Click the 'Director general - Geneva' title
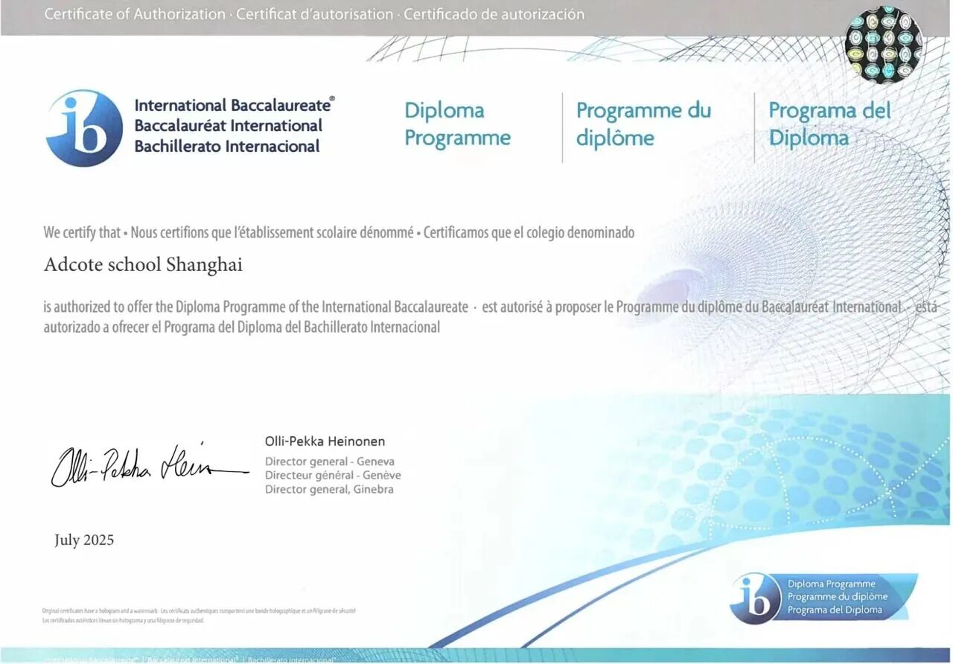The height and width of the screenshot is (664, 953). click(x=330, y=462)
